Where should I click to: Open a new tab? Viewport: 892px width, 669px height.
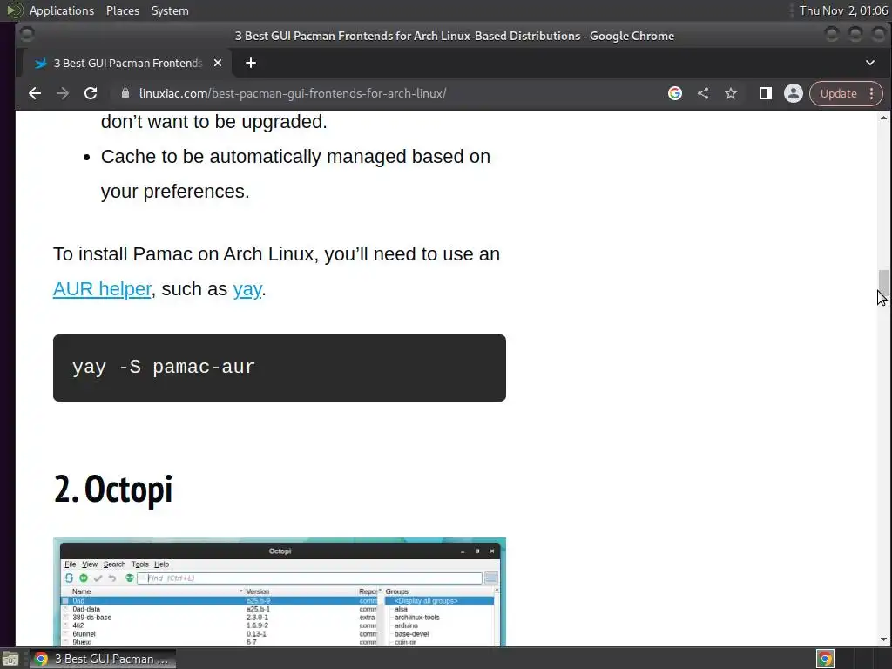(x=251, y=63)
